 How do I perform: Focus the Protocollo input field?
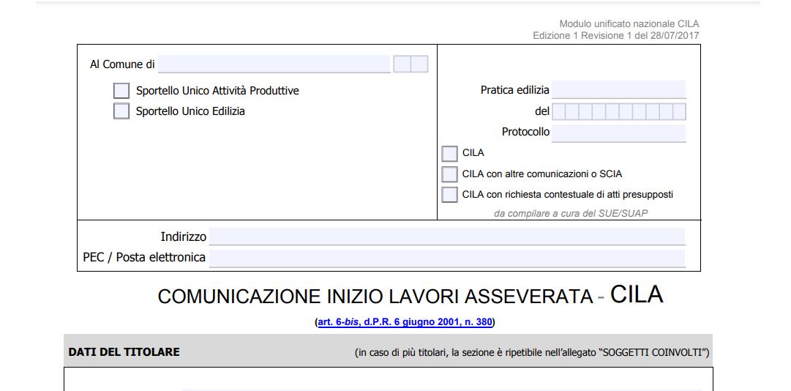pyautogui.click(x=619, y=133)
